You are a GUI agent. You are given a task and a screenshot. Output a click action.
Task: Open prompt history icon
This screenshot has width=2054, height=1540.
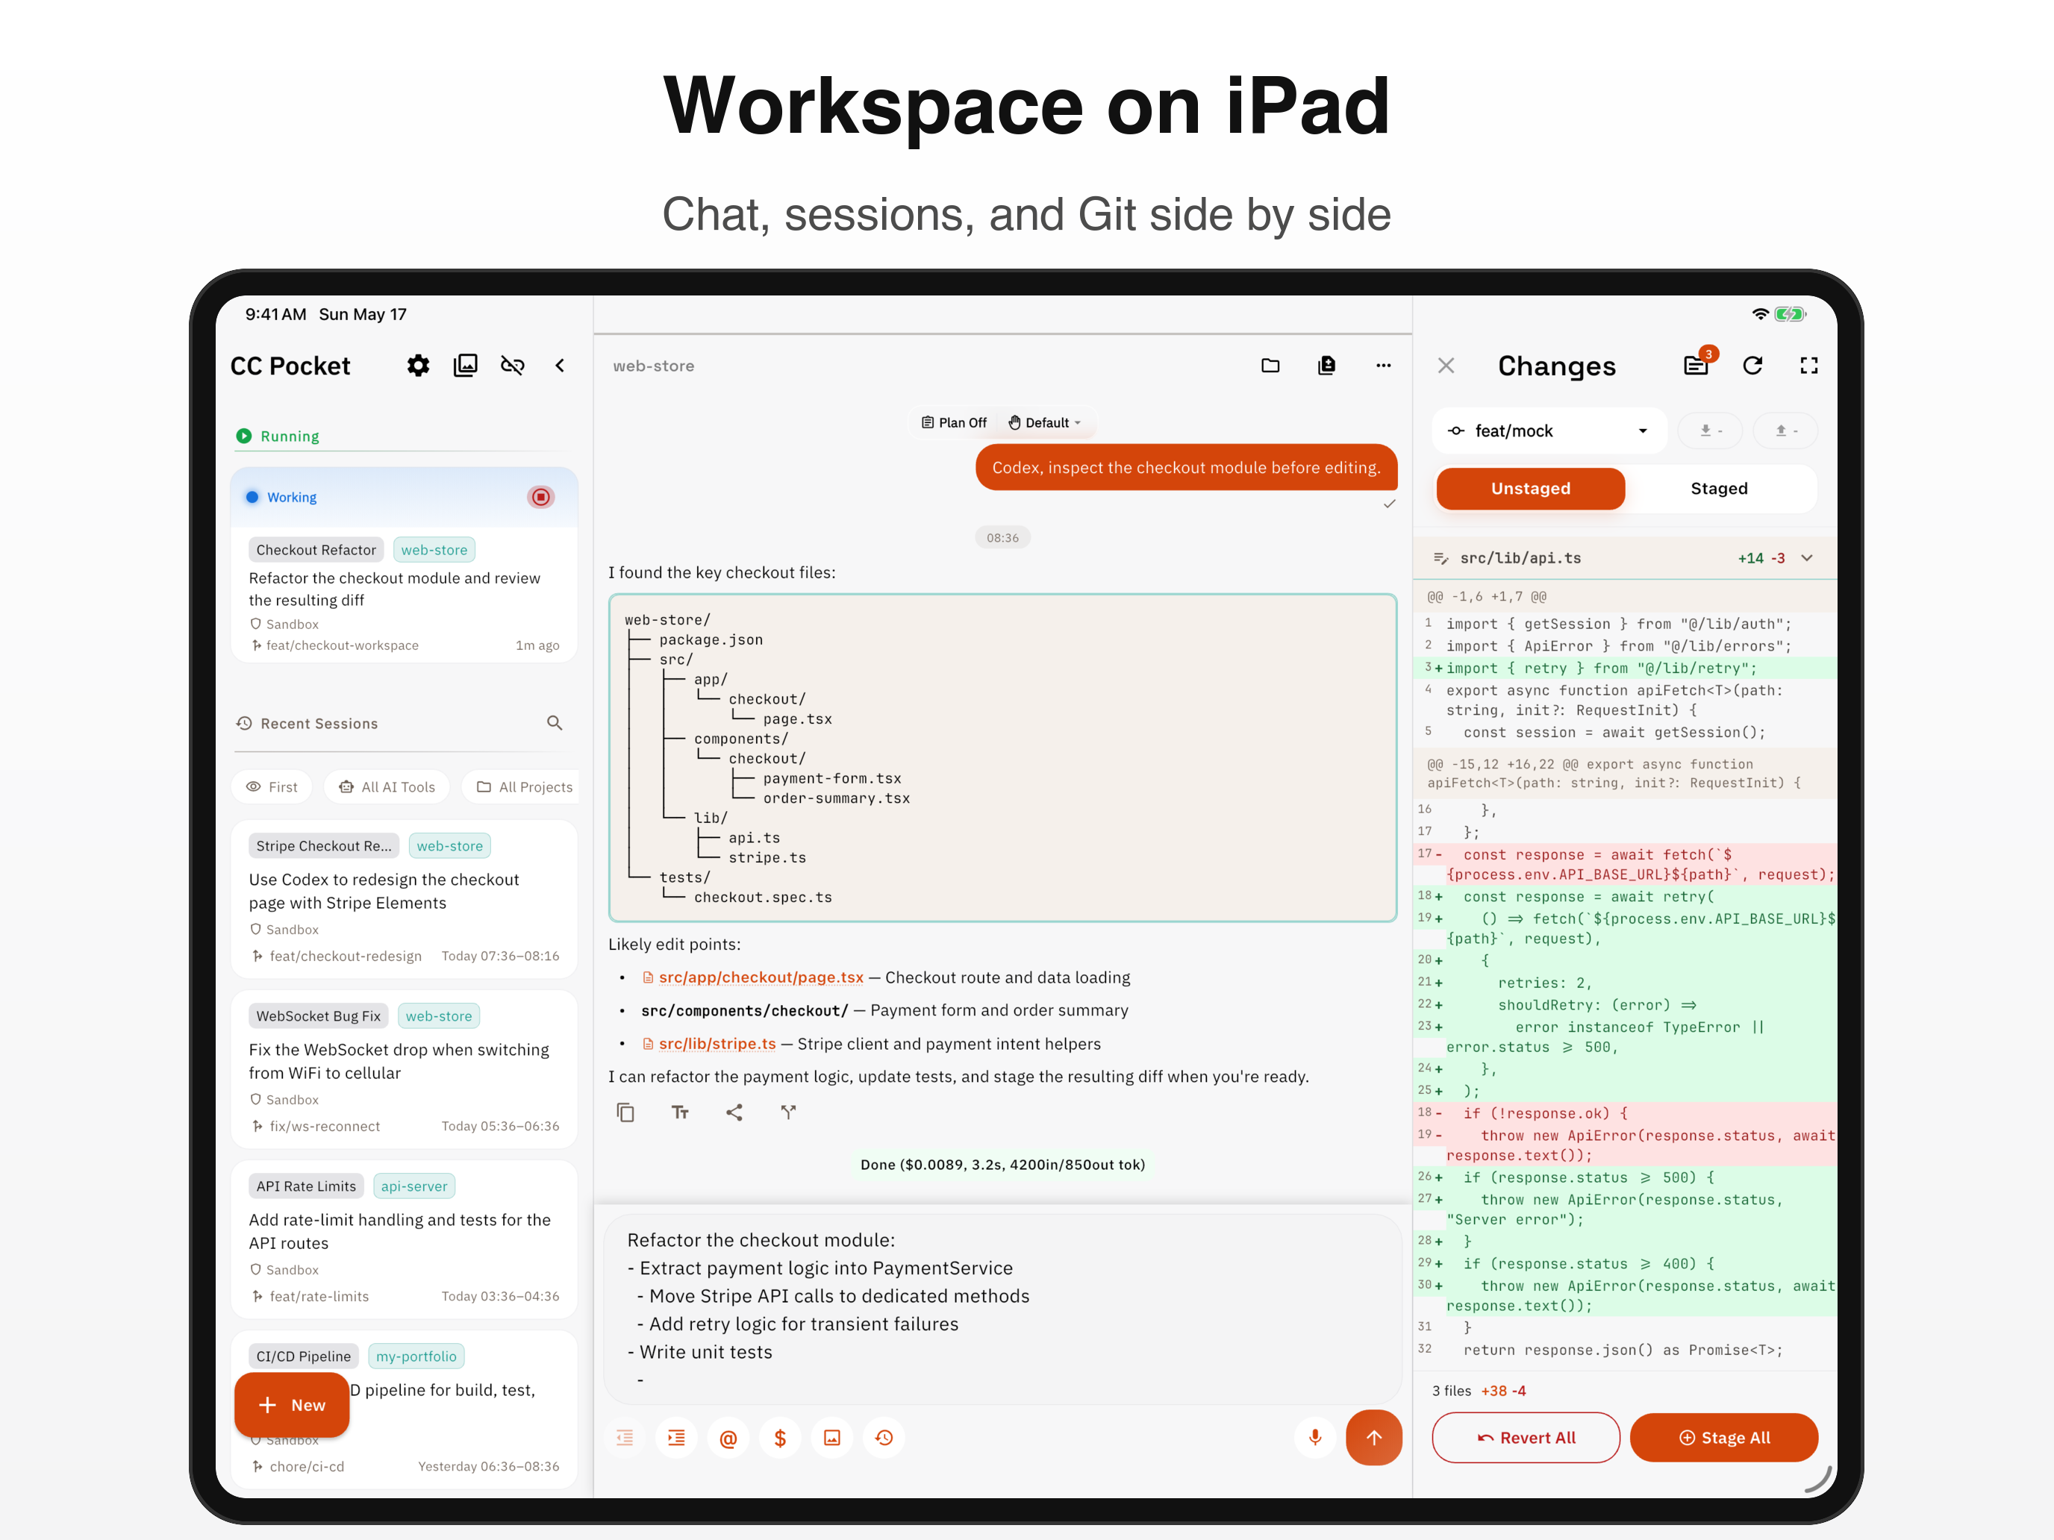pyautogui.click(x=885, y=1438)
